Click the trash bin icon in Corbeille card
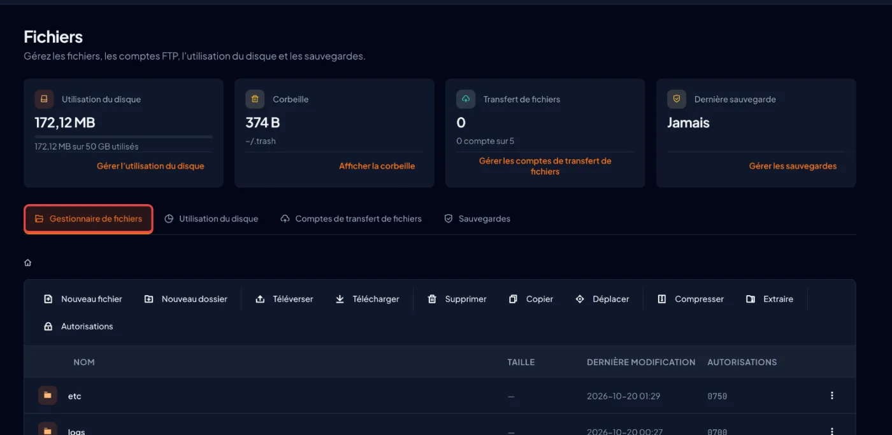 pyautogui.click(x=255, y=99)
